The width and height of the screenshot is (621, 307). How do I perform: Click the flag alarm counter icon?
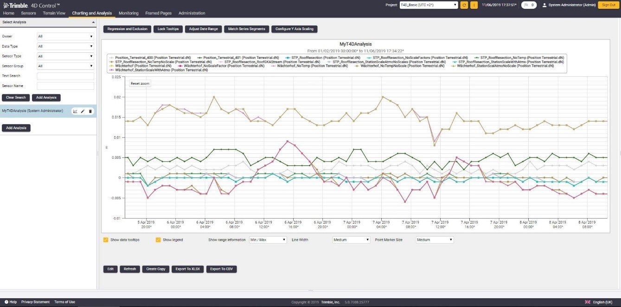pyautogui.click(x=526, y=5)
